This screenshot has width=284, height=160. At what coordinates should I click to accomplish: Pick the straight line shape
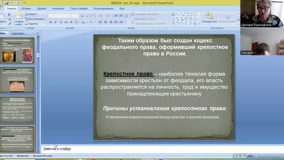pyautogui.click(x=177, y=15)
